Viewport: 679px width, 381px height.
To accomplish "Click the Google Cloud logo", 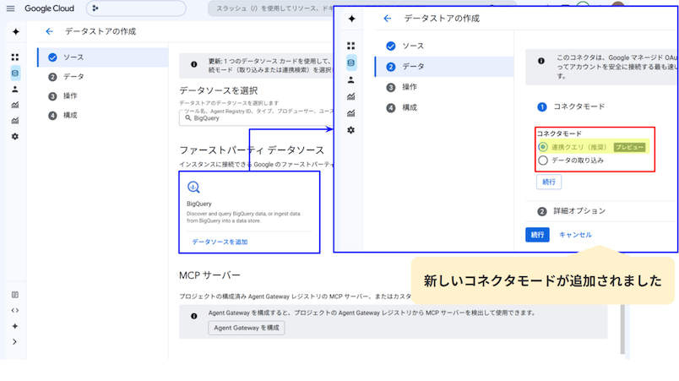I will point(49,8).
